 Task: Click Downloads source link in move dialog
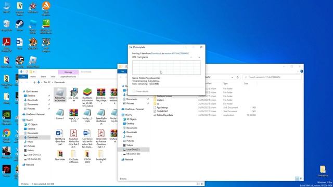click(x=156, y=54)
